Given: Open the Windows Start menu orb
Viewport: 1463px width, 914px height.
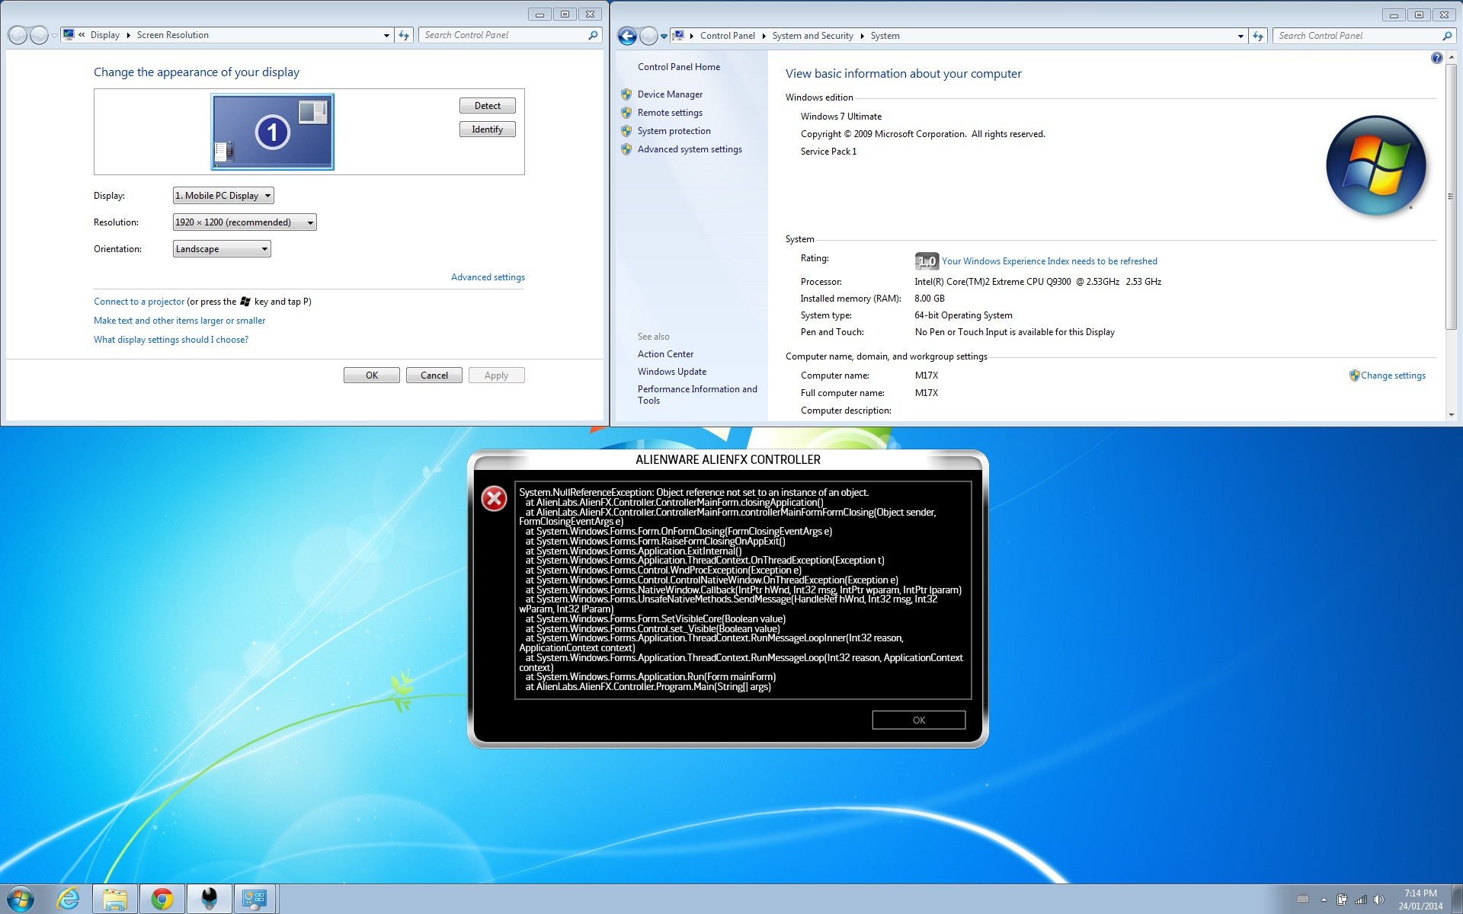Looking at the screenshot, I should tap(20, 899).
